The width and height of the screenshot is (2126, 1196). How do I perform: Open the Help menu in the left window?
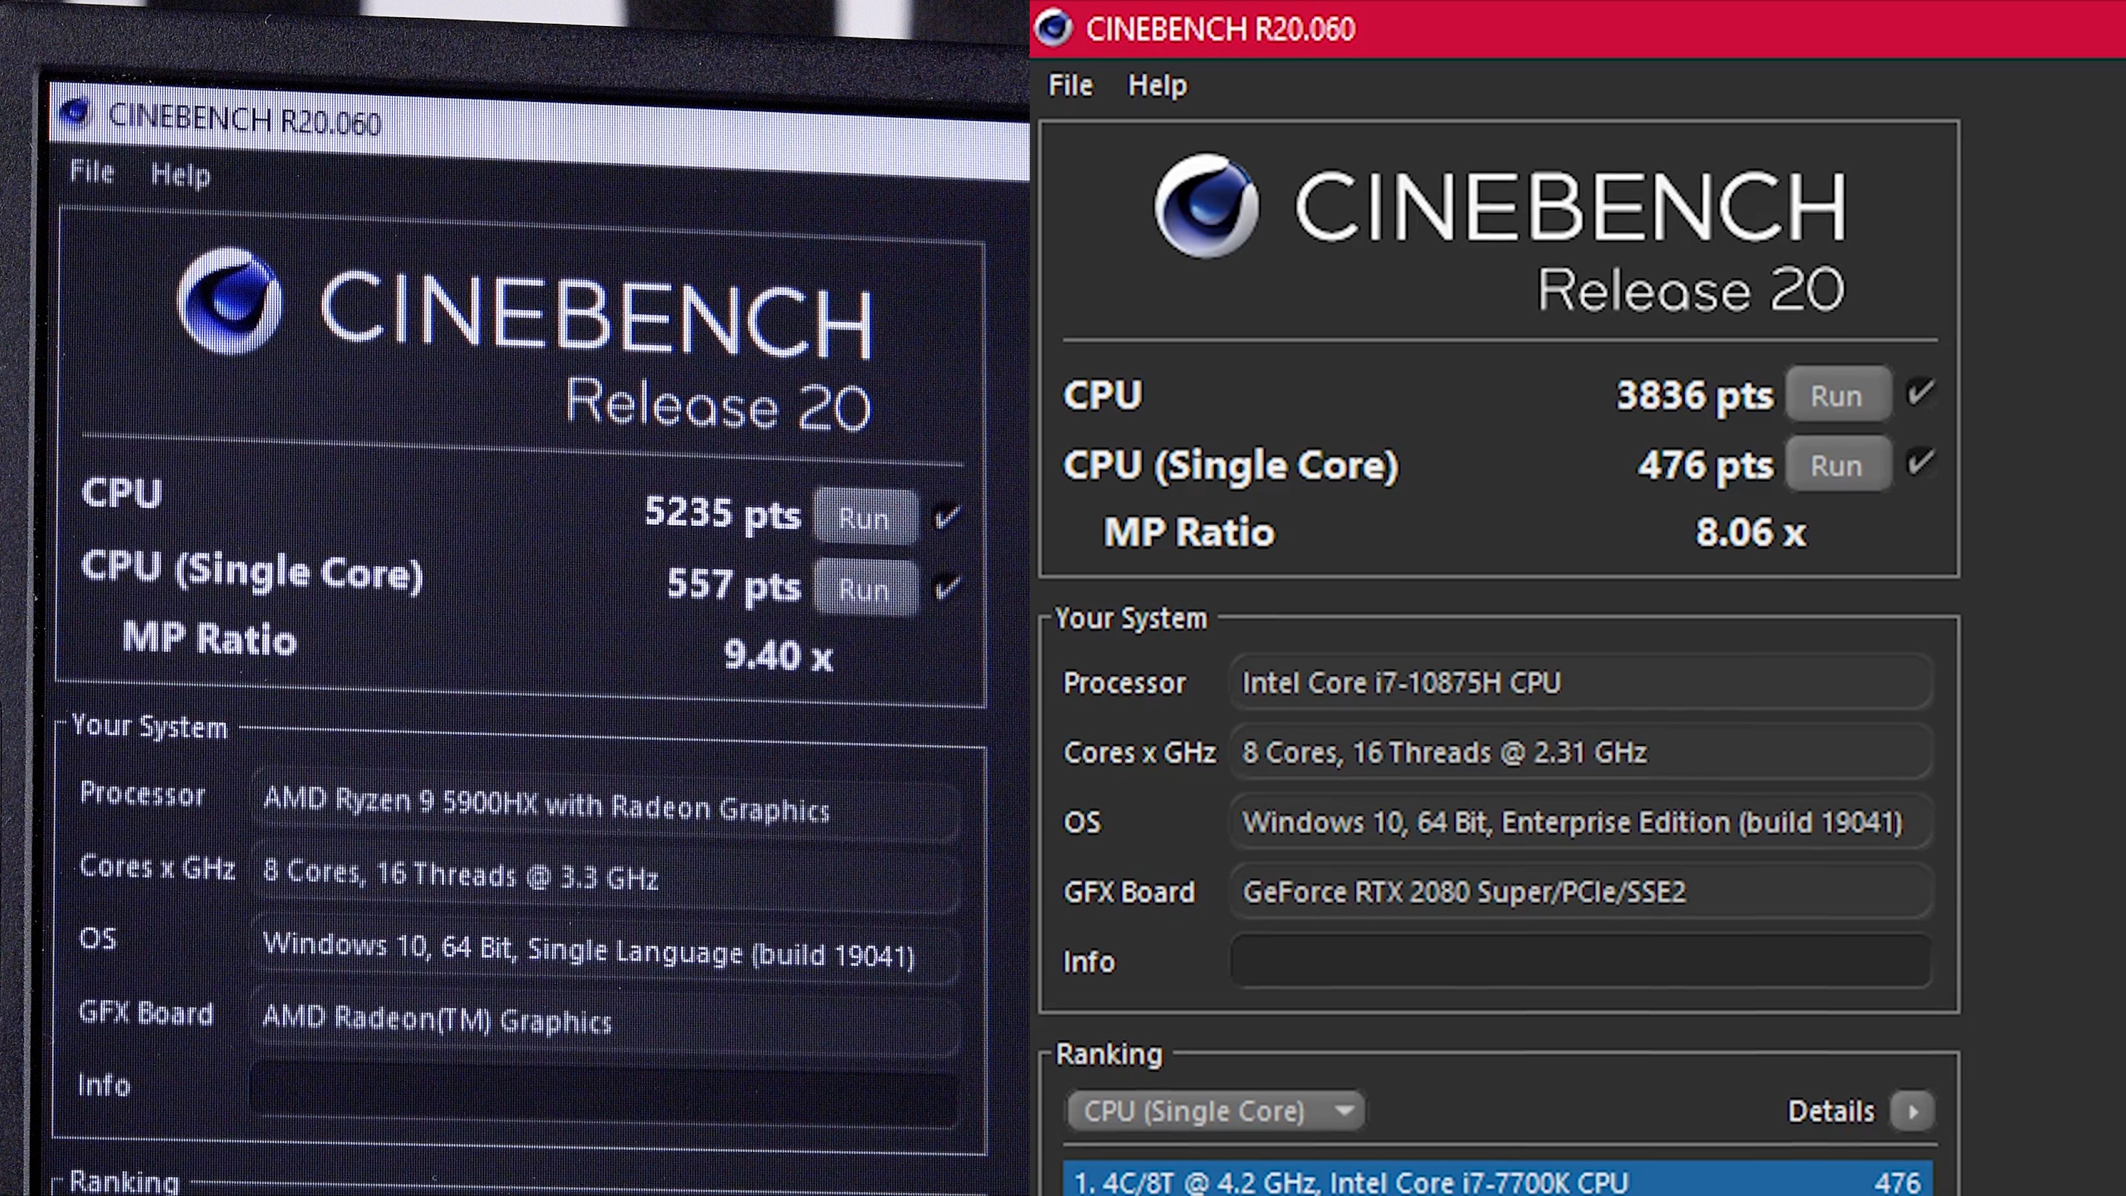pyautogui.click(x=180, y=175)
